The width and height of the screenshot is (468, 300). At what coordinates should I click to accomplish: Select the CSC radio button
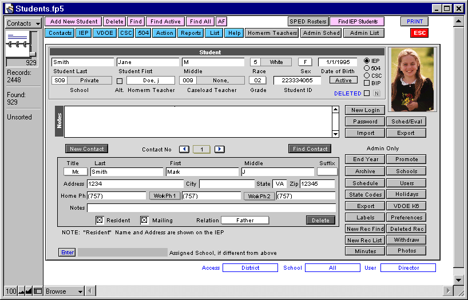pos(367,75)
